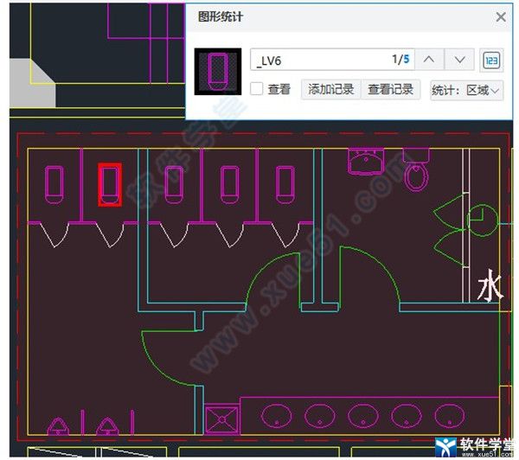Viewport: 519px width, 460px height.
Task: Toggle the 查看 checkbox
Action: point(257,89)
